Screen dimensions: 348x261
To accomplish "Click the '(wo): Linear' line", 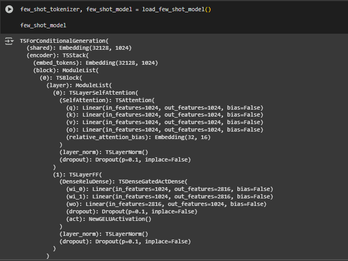I will [x=166, y=204].
